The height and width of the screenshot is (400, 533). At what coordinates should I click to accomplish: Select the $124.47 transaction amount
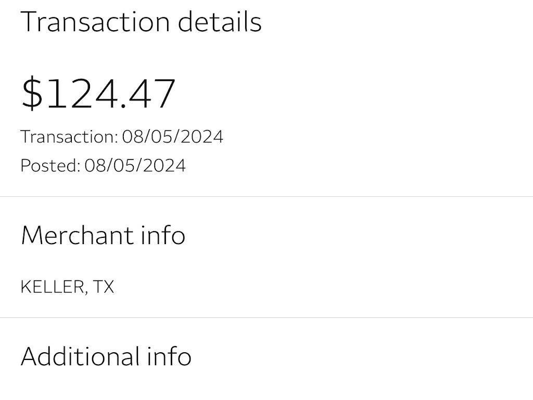[99, 94]
